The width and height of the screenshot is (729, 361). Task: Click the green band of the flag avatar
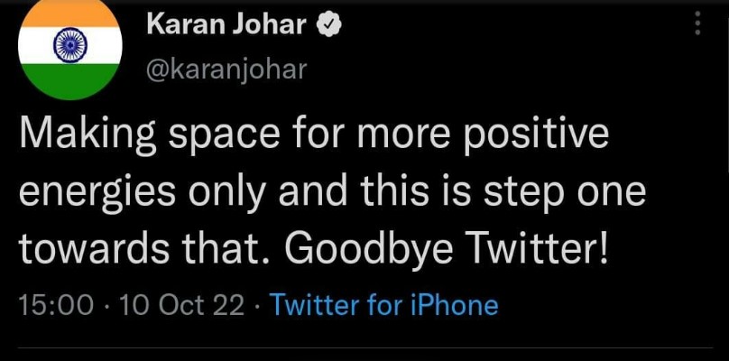pos(69,79)
